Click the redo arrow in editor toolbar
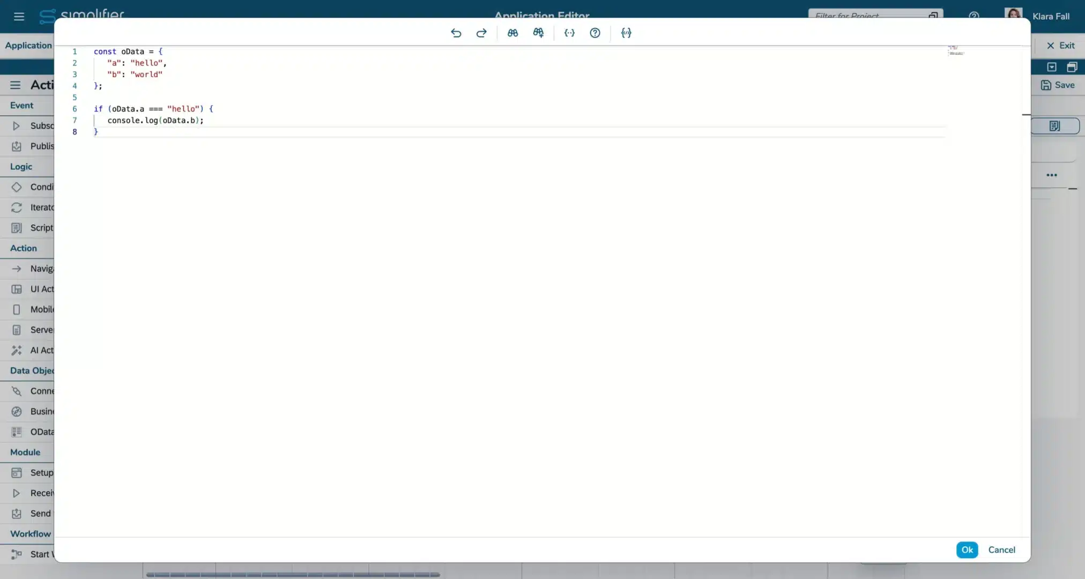 (x=481, y=33)
